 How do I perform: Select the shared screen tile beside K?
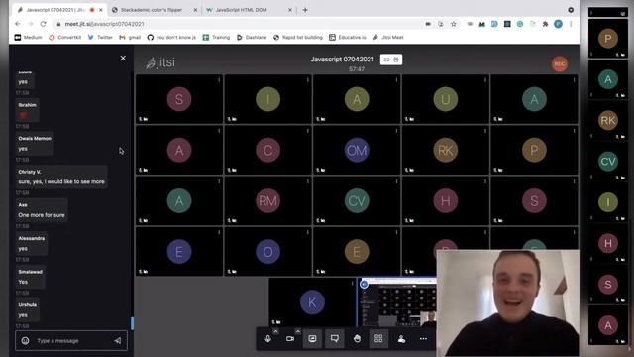click(397, 301)
